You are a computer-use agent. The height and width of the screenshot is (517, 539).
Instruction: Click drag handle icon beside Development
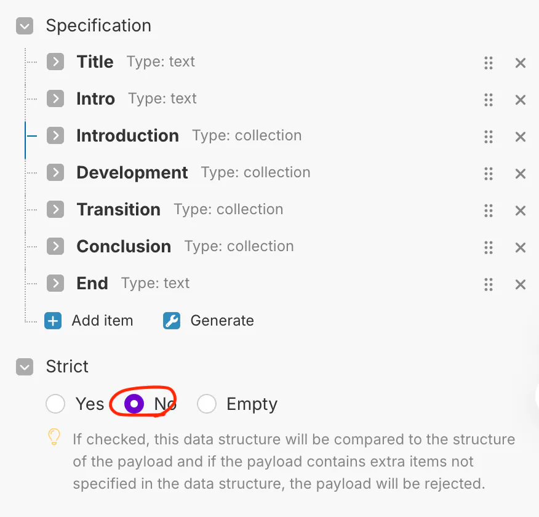pyautogui.click(x=489, y=174)
